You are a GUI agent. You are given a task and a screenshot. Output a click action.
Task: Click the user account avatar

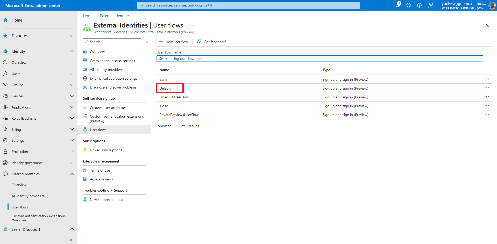point(492,5)
